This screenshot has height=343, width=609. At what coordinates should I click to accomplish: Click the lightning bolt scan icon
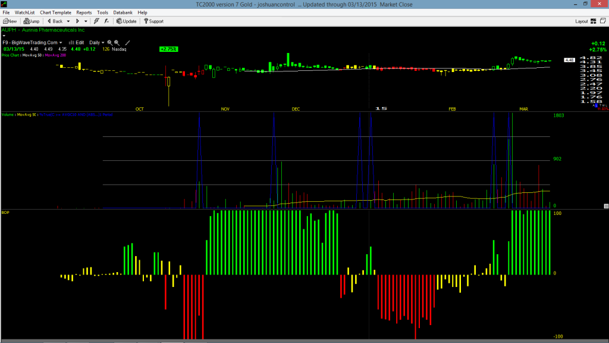pyautogui.click(x=96, y=21)
